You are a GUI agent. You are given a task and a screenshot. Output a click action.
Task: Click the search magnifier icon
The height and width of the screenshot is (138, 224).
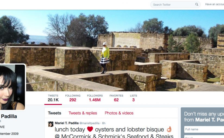197,4
